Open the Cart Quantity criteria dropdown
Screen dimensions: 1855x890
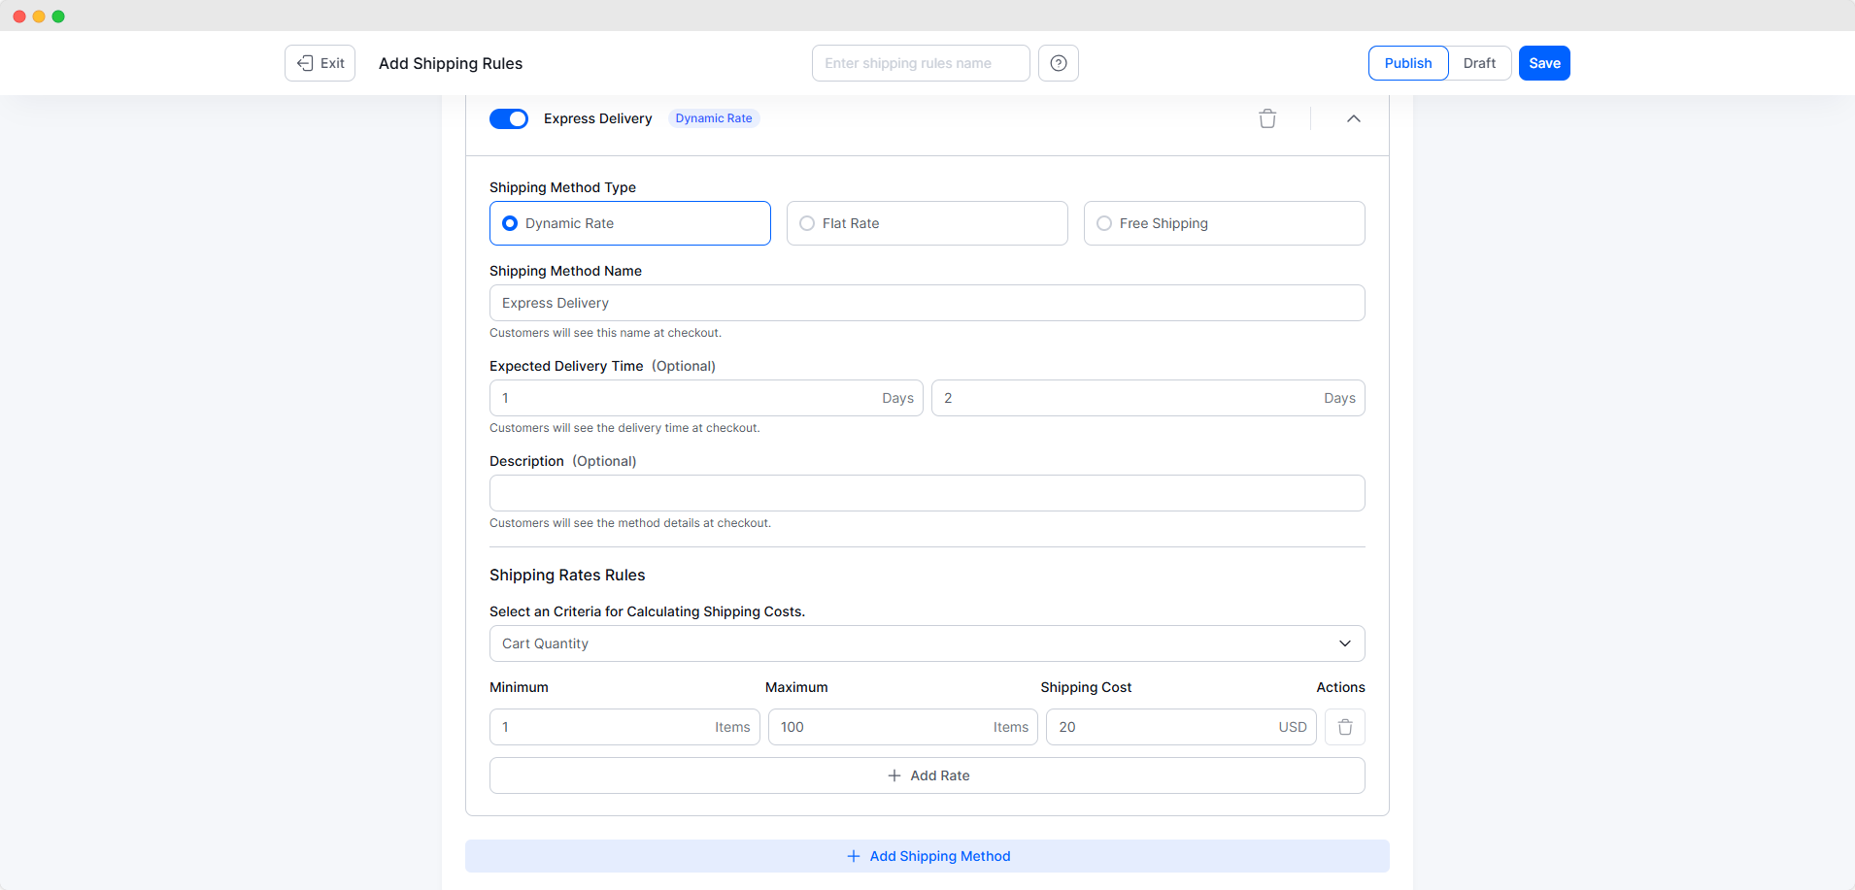click(927, 643)
